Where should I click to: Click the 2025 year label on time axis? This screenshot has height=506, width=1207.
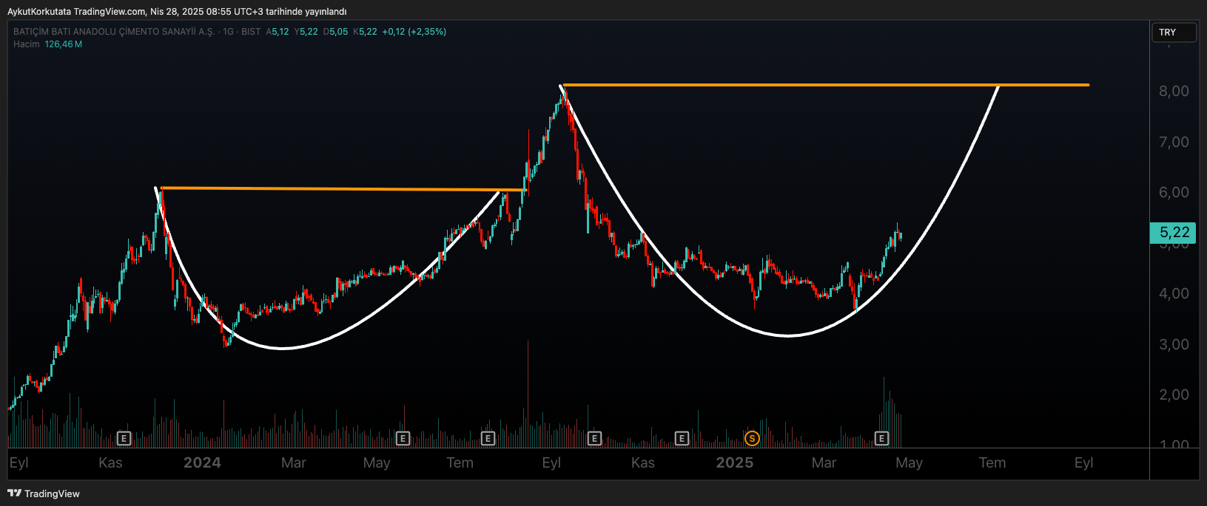click(734, 463)
